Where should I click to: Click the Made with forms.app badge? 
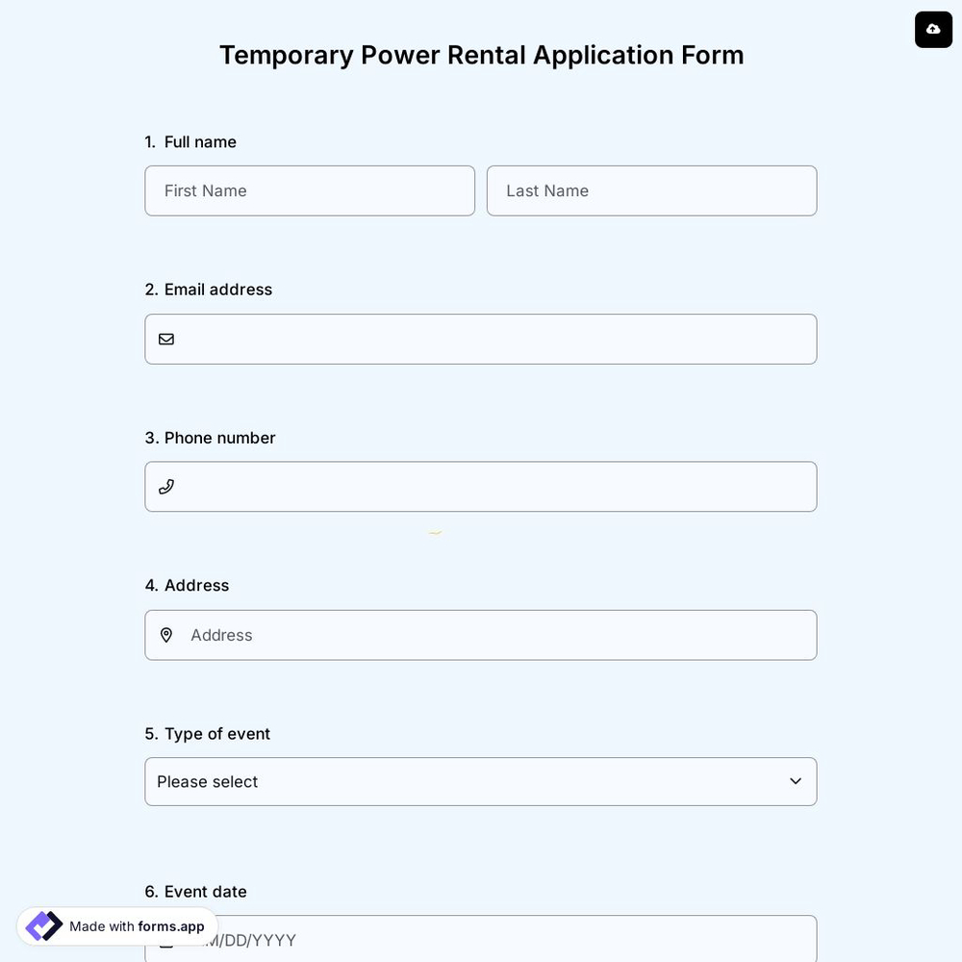coord(117,924)
